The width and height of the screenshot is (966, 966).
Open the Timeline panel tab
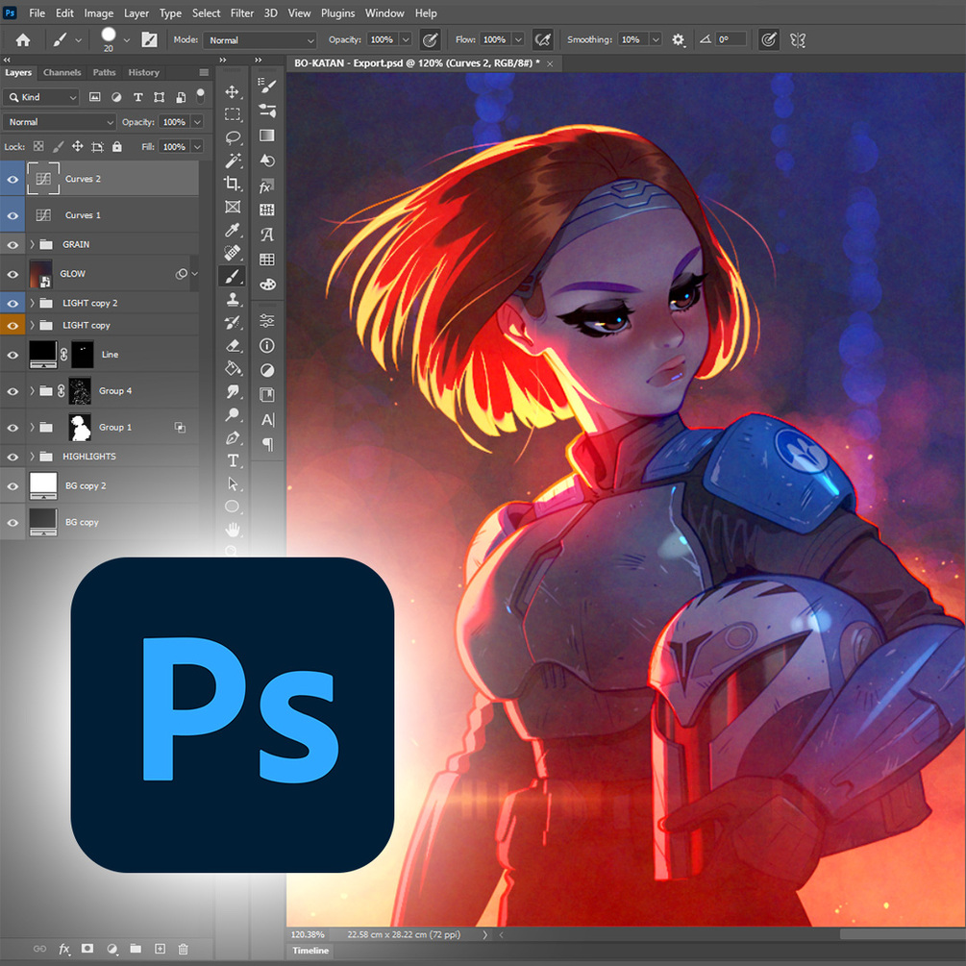(310, 951)
